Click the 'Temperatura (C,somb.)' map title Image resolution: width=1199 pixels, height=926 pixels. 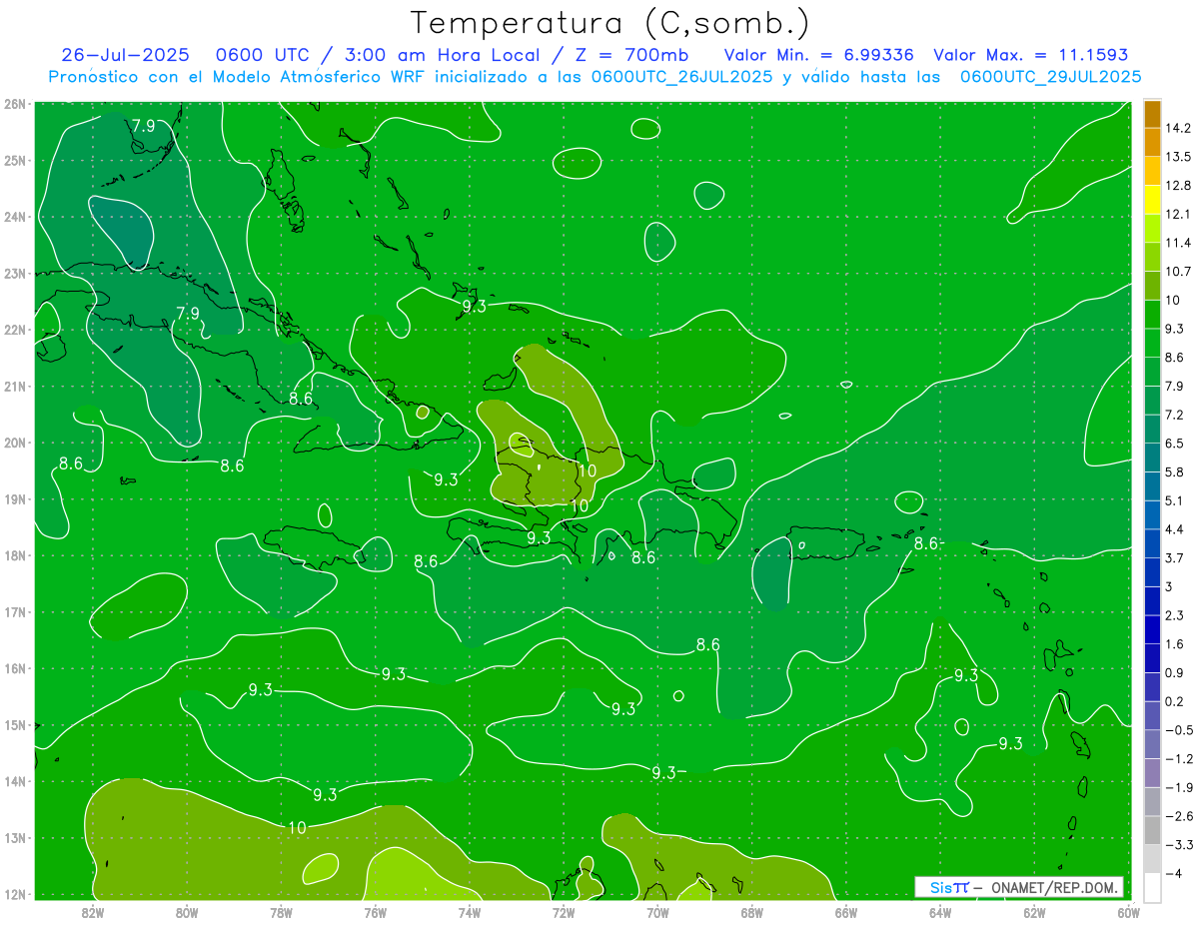610,23
